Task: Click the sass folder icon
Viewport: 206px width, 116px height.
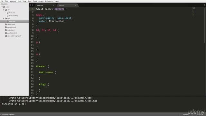Action: click(4, 7)
